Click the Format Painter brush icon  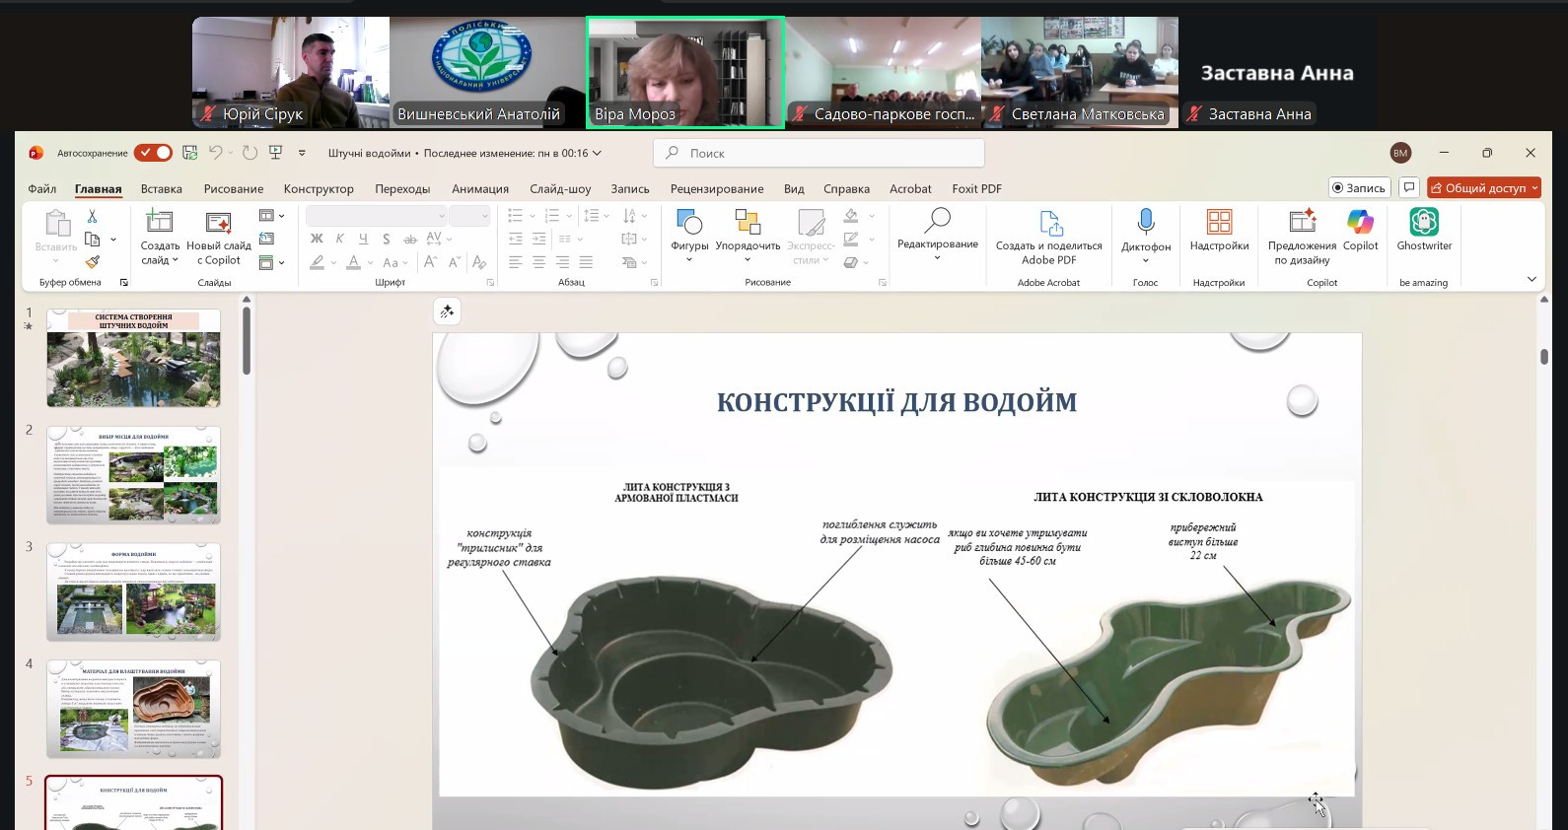tap(93, 262)
